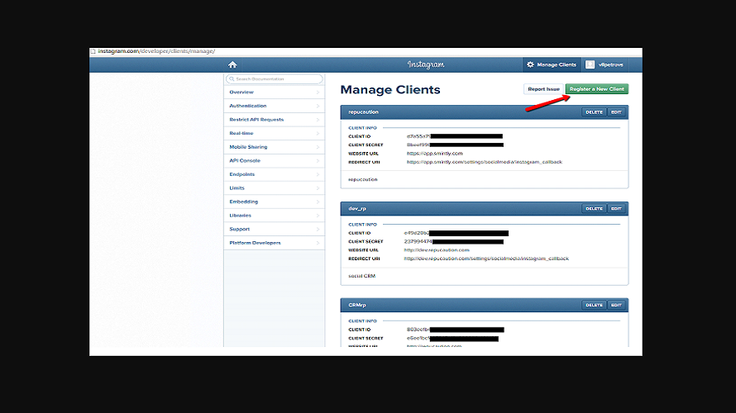Image resolution: width=736 pixels, height=413 pixels.
Task: Click chevron next to Mobile Sharing
Action: pyautogui.click(x=318, y=147)
